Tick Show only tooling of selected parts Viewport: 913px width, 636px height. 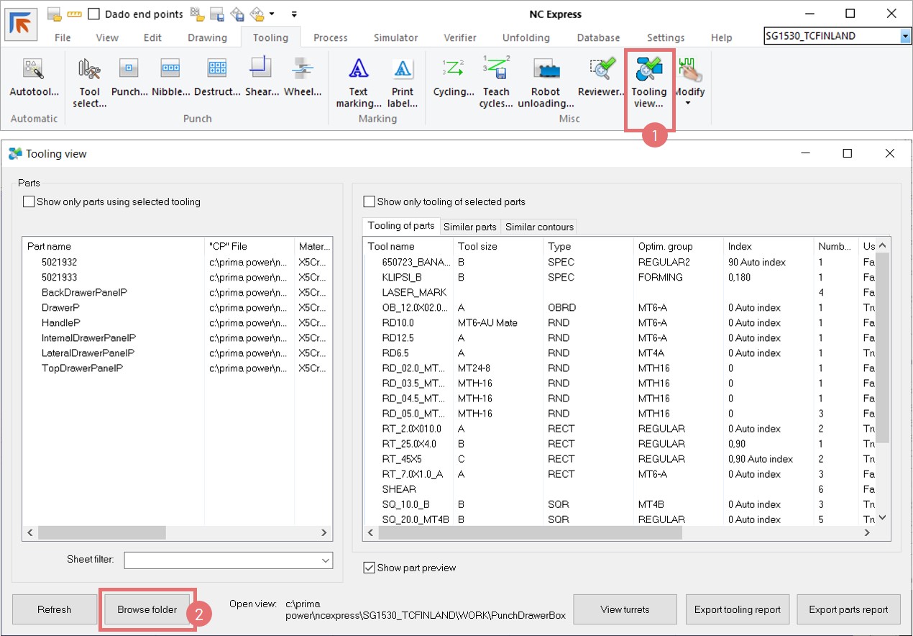pyautogui.click(x=370, y=202)
